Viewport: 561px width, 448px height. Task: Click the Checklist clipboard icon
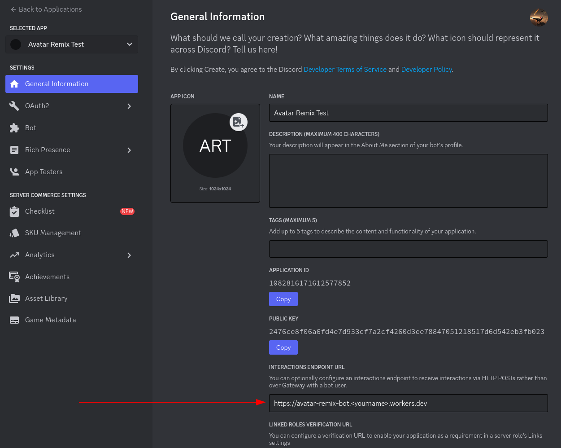point(14,211)
